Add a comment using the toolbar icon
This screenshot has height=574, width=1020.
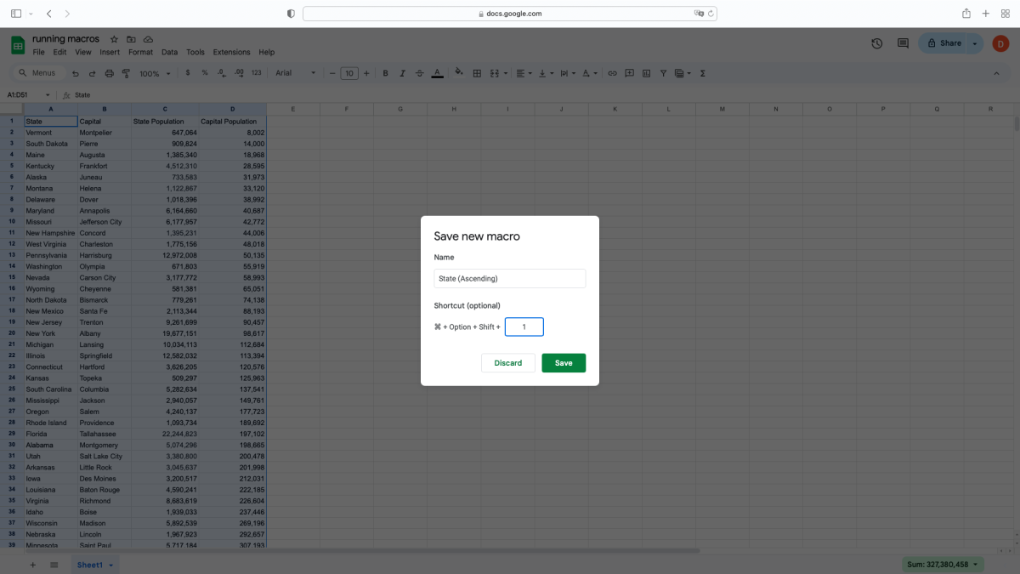coord(628,73)
